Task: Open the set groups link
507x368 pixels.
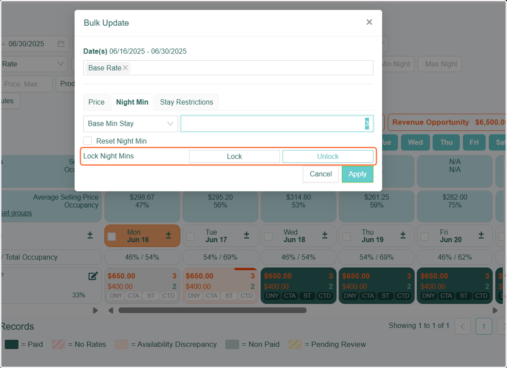Action: [16, 213]
